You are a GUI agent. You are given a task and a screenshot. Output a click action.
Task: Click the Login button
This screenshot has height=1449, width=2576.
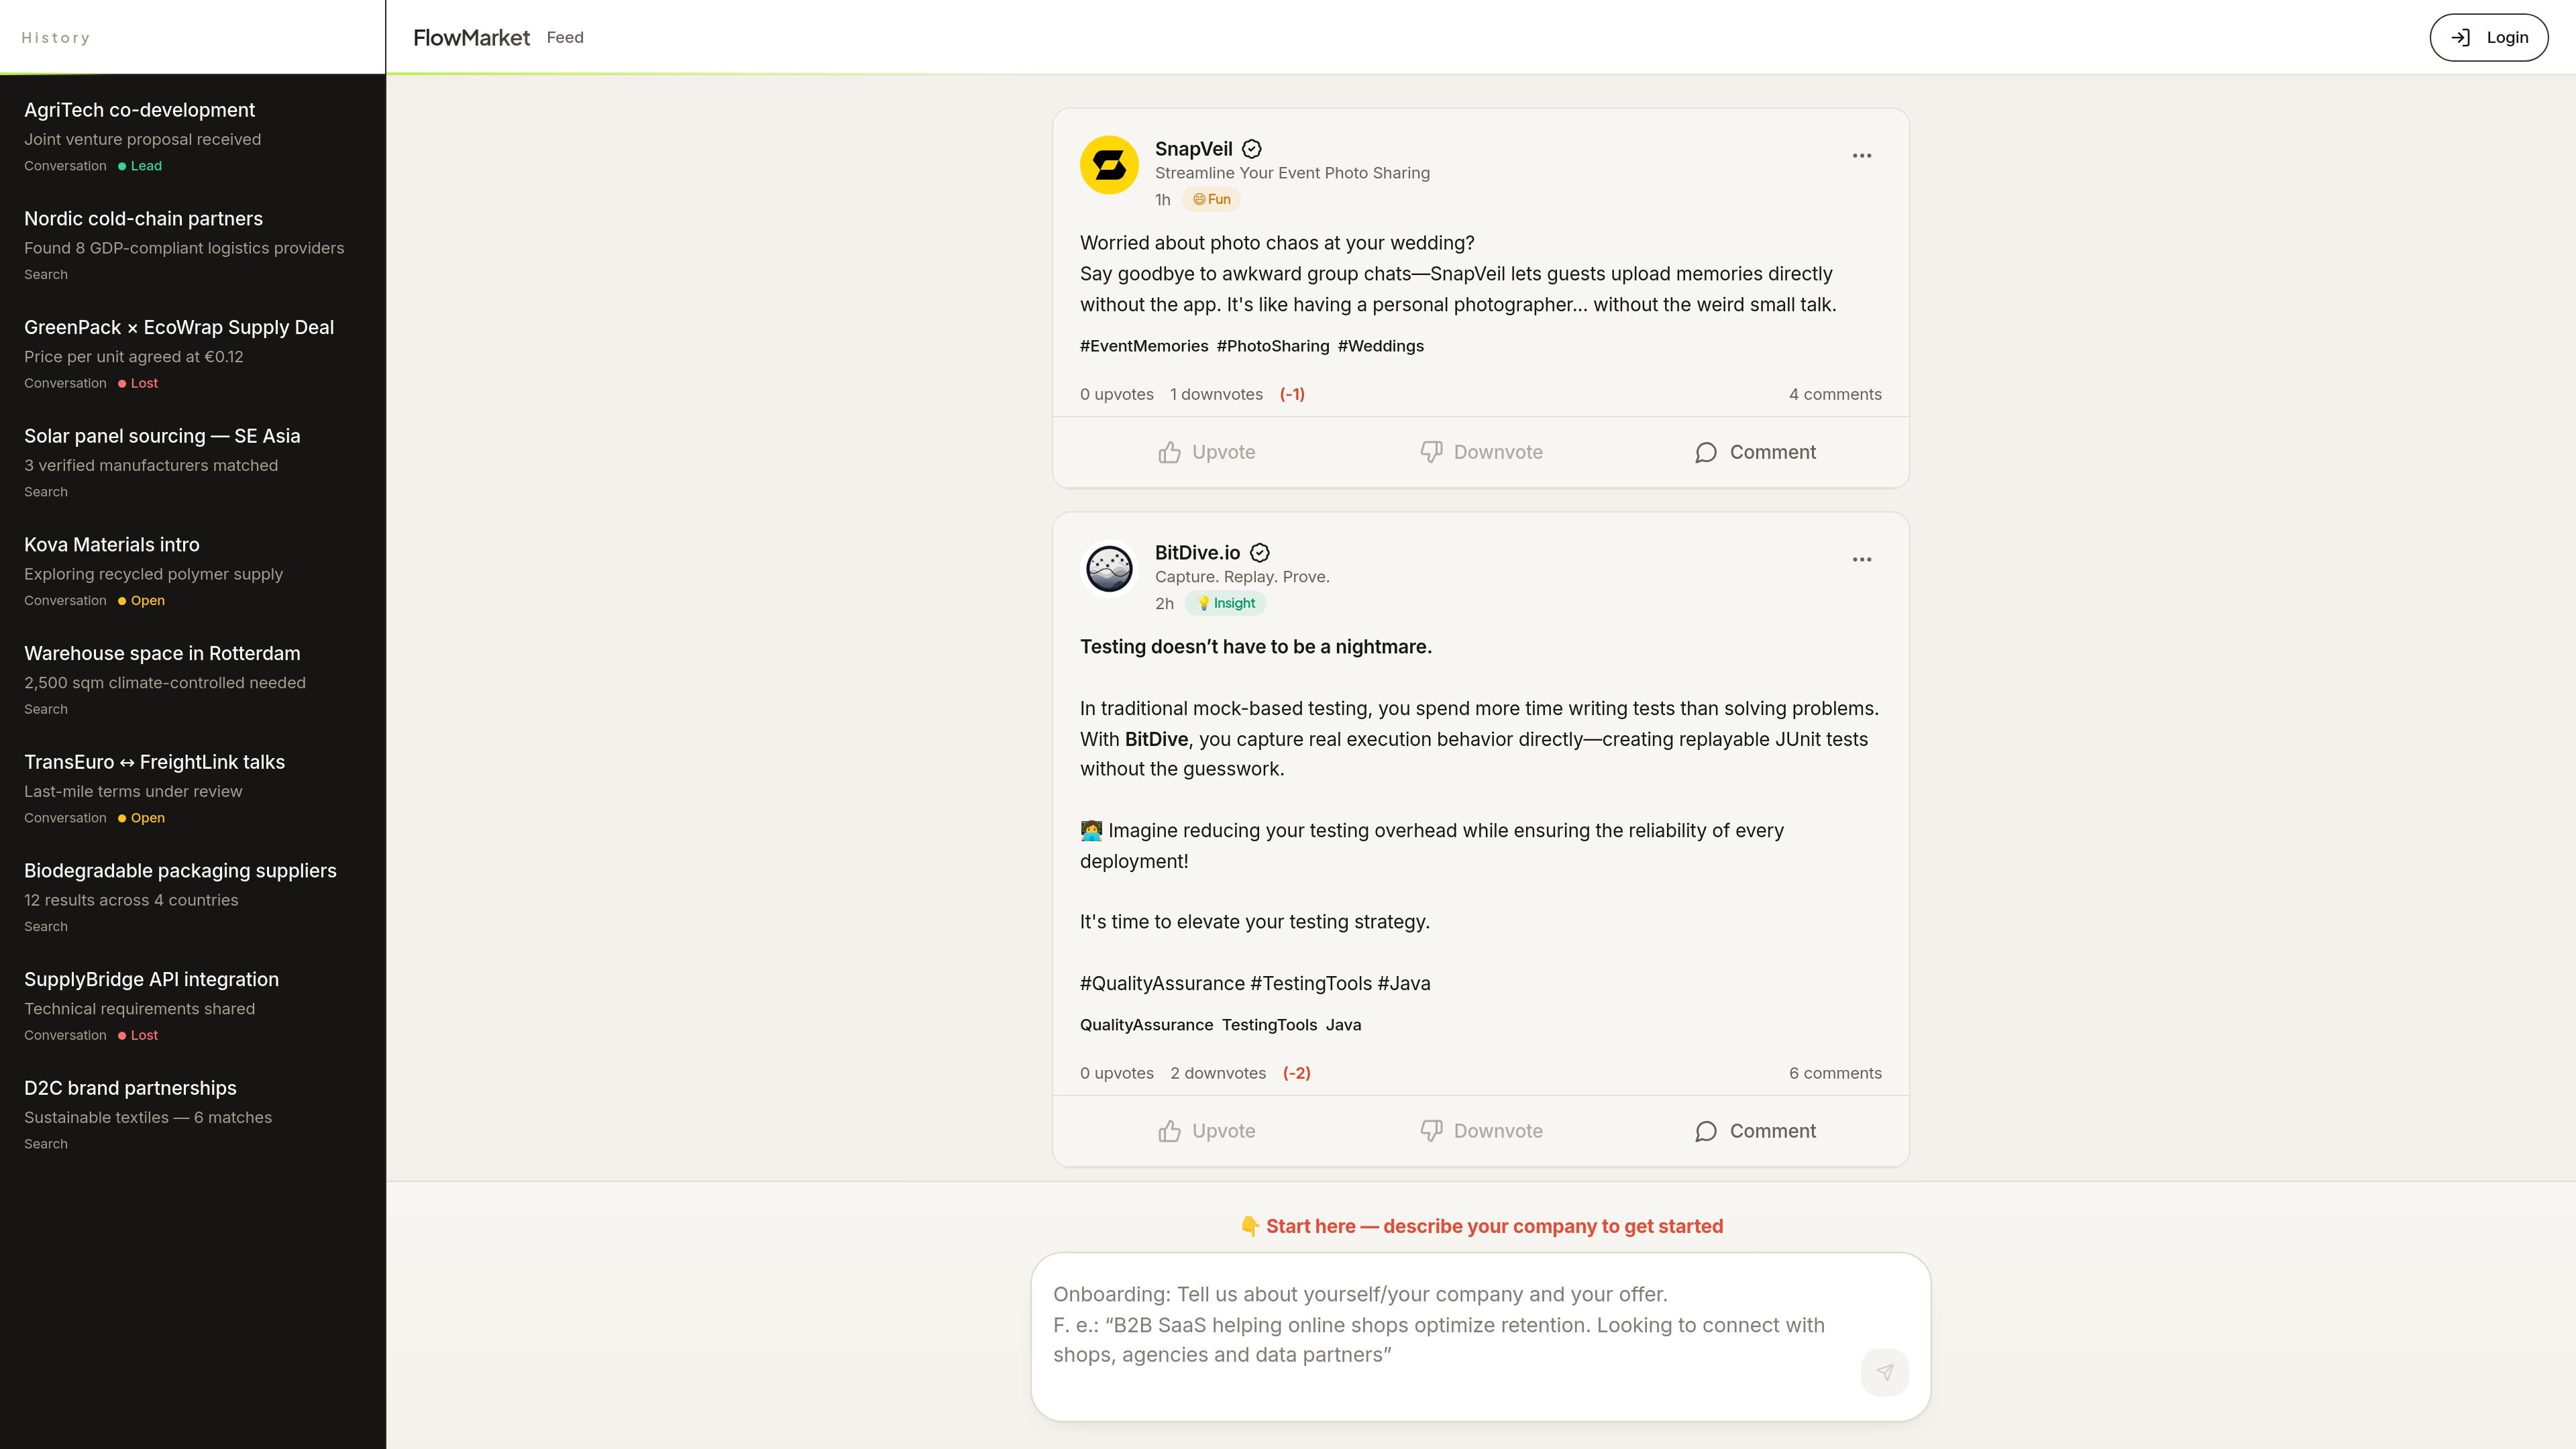(2489, 37)
